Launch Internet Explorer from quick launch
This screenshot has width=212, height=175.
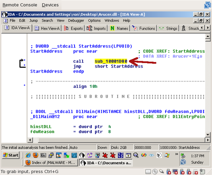[x=28, y=155]
